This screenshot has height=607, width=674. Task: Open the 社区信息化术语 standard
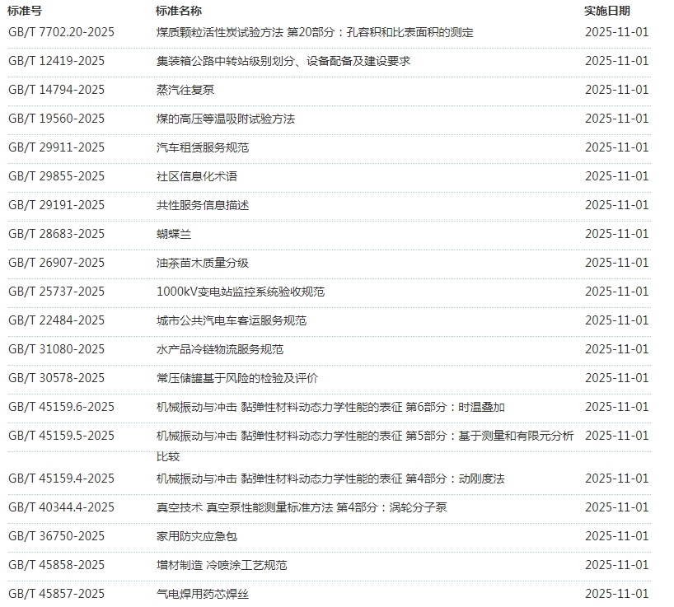pos(196,176)
